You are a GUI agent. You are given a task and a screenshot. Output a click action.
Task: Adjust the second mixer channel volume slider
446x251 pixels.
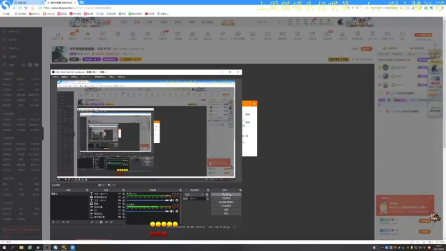coord(148,211)
